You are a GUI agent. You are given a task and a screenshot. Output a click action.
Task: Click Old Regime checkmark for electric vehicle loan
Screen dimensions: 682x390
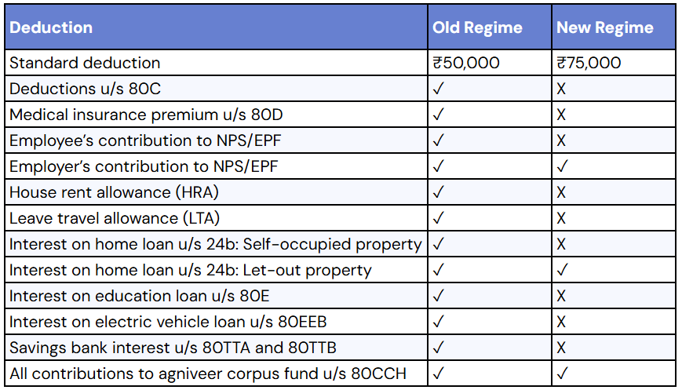438,322
